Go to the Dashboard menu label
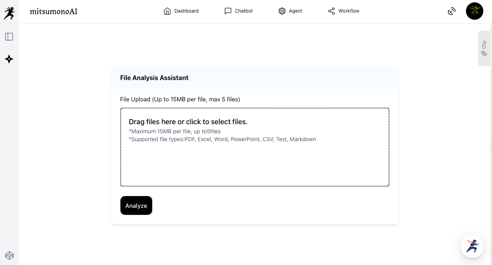Screen dimensions: 492x265 point(186,11)
